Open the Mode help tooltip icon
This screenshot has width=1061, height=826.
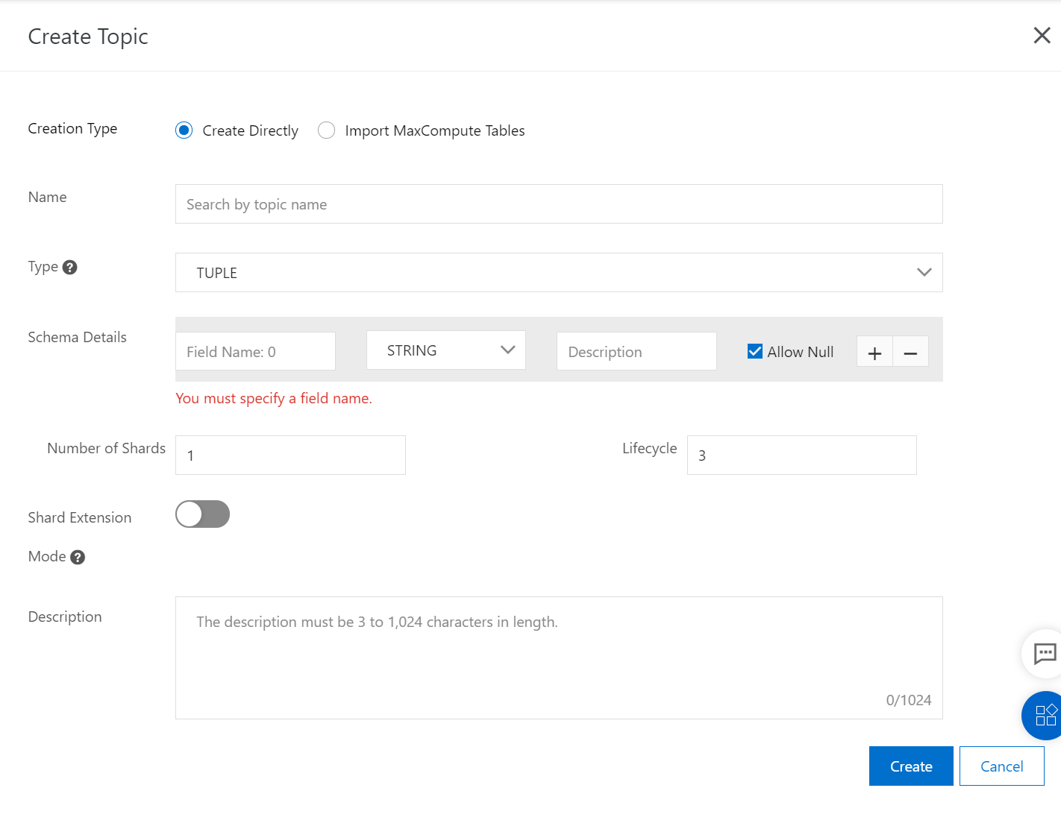[78, 557]
